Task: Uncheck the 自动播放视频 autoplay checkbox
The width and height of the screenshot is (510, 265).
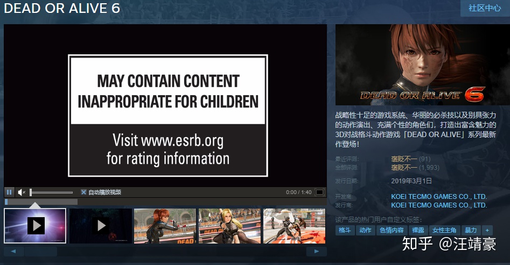Action: pos(83,192)
